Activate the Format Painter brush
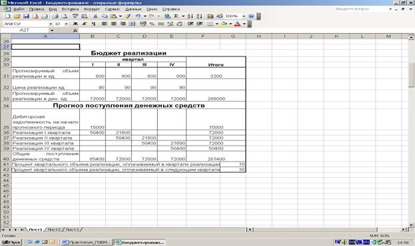Screen dimensions: 415x246 (x=128, y=17)
